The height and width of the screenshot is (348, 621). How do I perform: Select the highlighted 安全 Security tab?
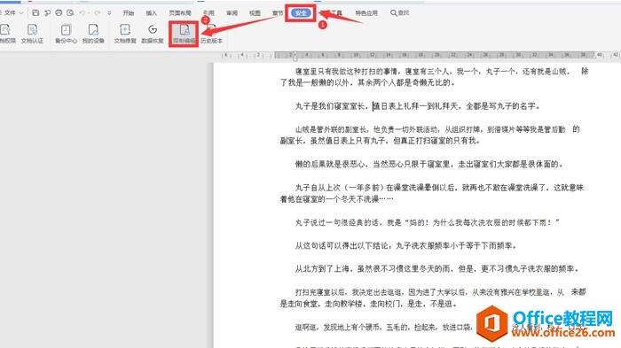(x=301, y=13)
